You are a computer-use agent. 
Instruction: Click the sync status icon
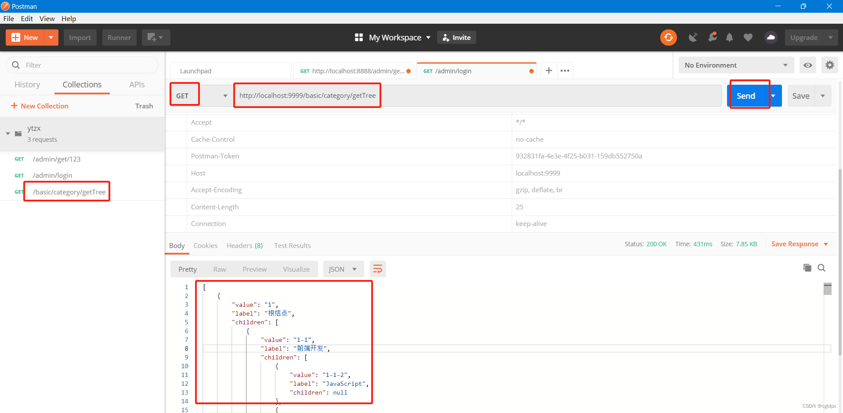click(668, 38)
